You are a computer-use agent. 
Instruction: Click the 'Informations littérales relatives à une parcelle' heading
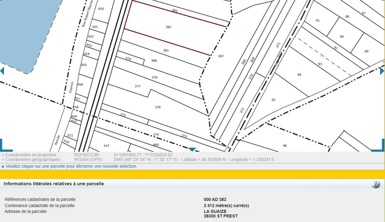(x=54, y=184)
